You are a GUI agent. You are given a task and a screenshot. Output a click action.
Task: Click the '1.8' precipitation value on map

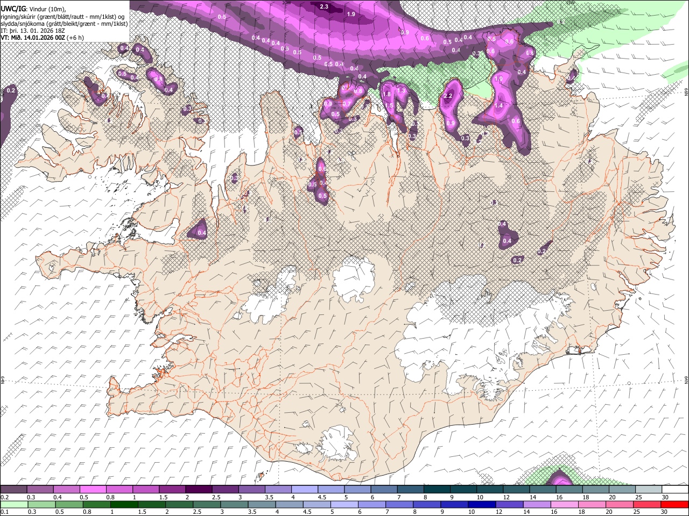[x=386, y=94]
